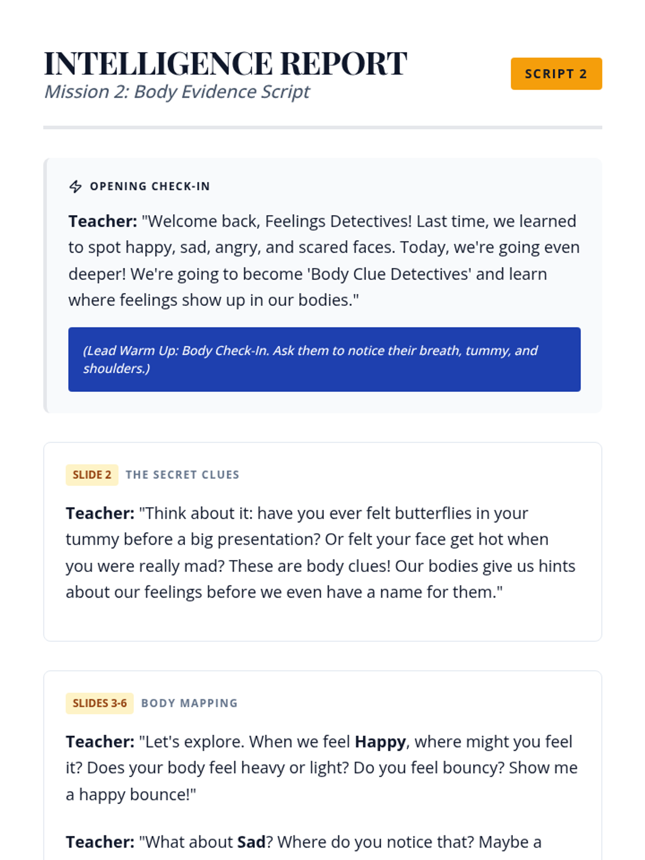This screenshot has width=645, height=860.
Task: Click the SLIDES 3-6 tag
Action: (99, 704)
